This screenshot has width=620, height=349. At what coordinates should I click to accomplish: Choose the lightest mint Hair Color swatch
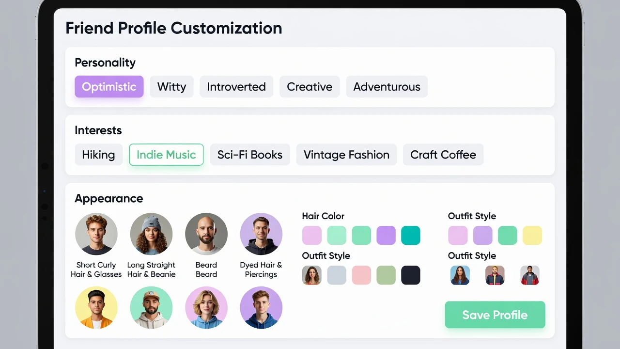[x=337, y=236]
